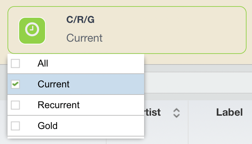Image resolution: width=252 pixels, height=144 pixels.
Task: Pick the Recurrent option label
Action: click(58, 105)
